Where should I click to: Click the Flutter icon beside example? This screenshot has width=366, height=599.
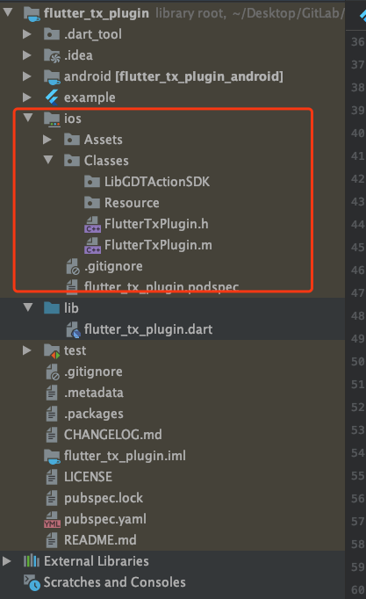[52, 97]
